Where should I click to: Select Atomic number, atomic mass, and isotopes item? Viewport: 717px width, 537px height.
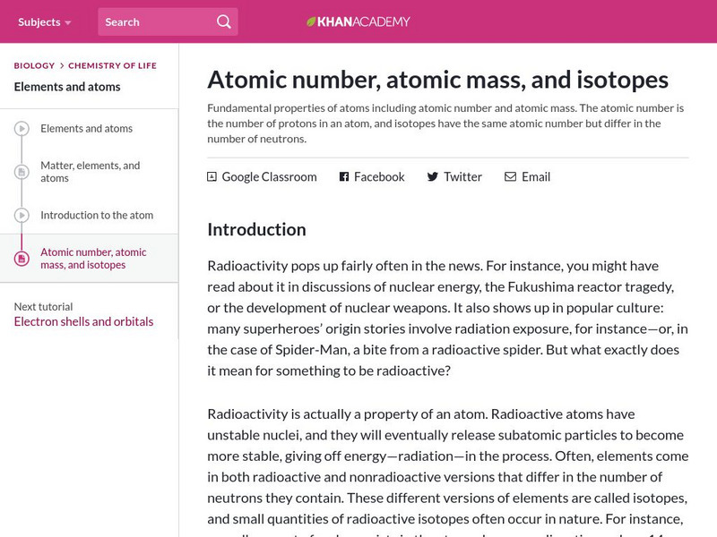93,259
